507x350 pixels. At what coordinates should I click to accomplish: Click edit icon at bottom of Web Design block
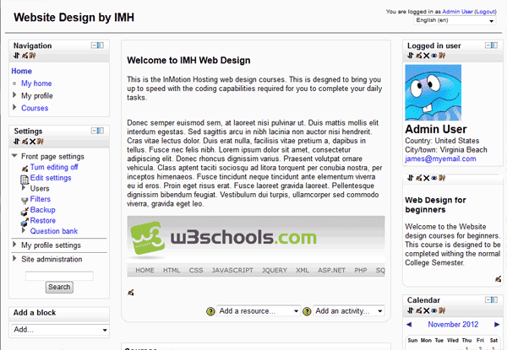[x=498, y=278]
